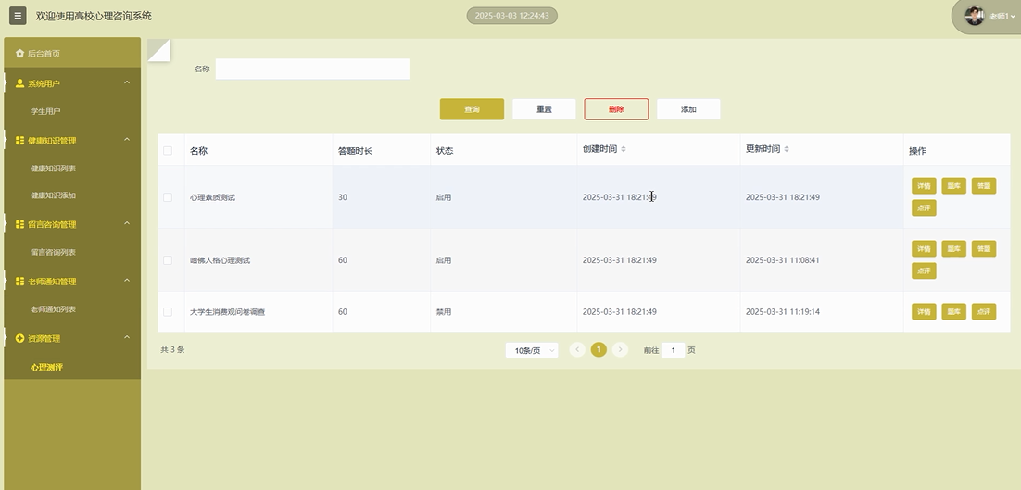Check the box for 心理素质测试 row

click(168, 197)
